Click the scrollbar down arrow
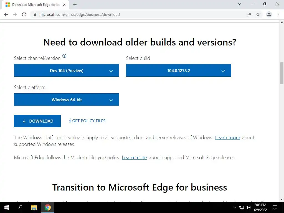 pyautogui.click(x=282, y=200)
